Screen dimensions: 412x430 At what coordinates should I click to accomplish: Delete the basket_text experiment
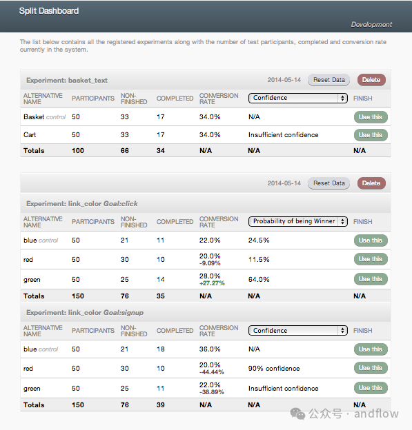pyautogui.click(x=371, y=80)
